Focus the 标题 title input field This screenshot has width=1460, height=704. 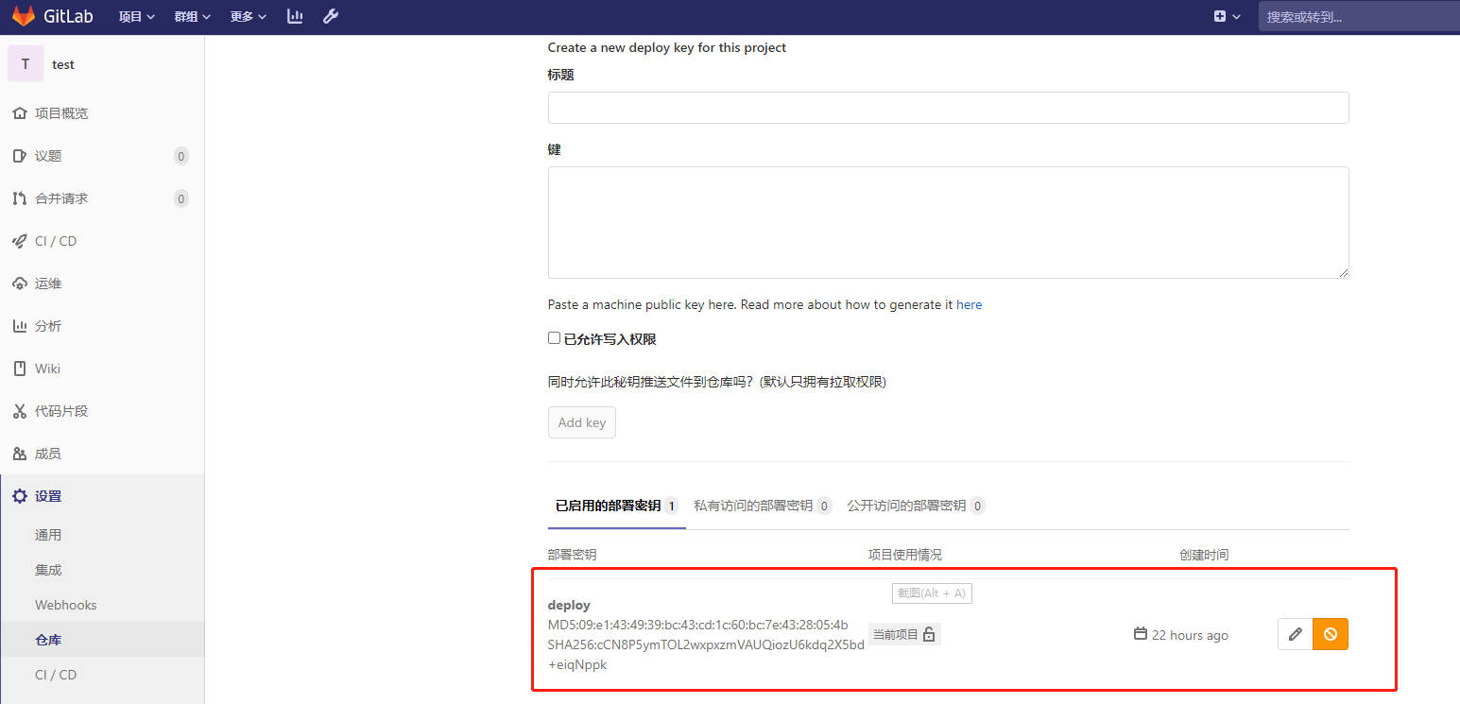[949, 108]
